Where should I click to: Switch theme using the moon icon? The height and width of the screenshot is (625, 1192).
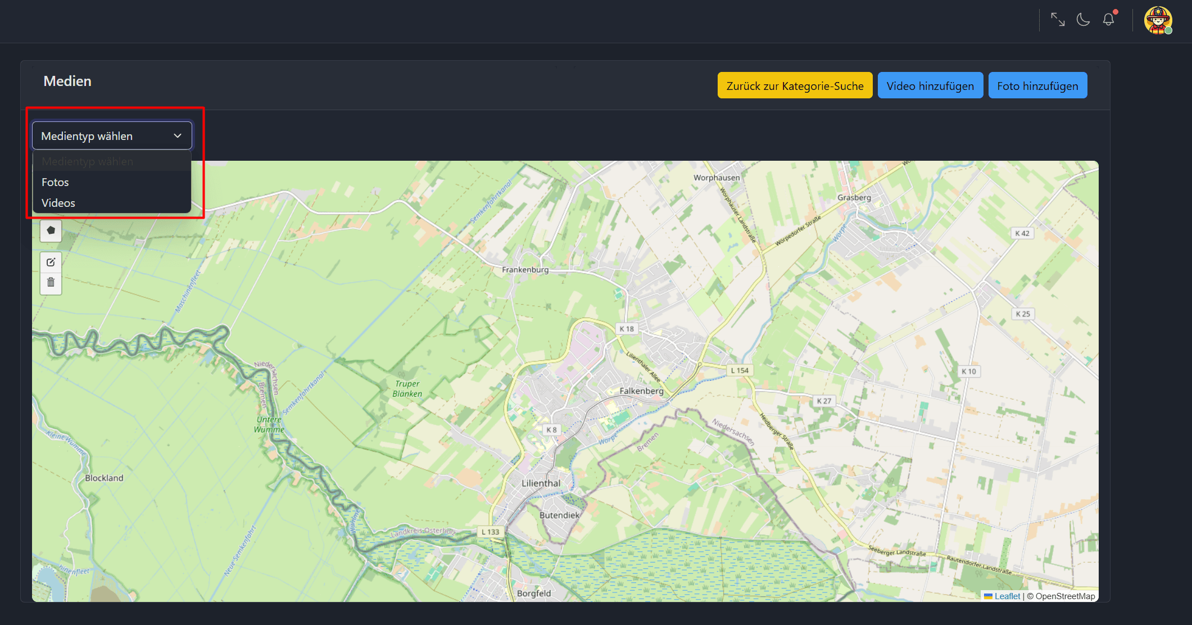pos(1083,20)
